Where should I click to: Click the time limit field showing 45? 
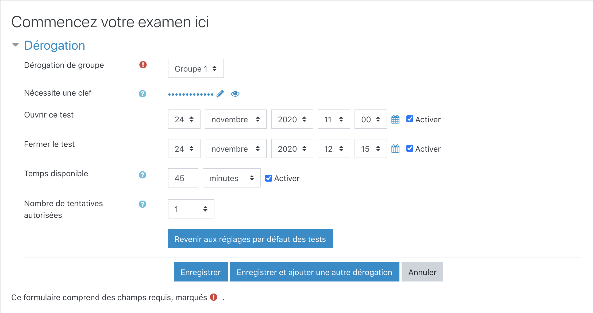tap(183, 178)
